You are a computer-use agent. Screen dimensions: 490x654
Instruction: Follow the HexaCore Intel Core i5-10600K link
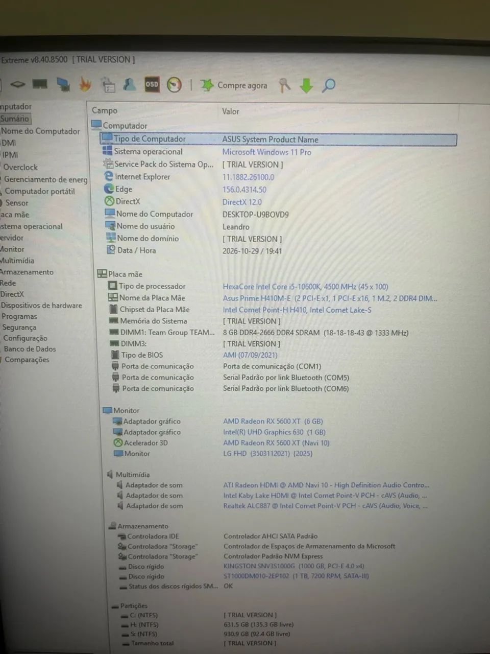tap(305, 287)
